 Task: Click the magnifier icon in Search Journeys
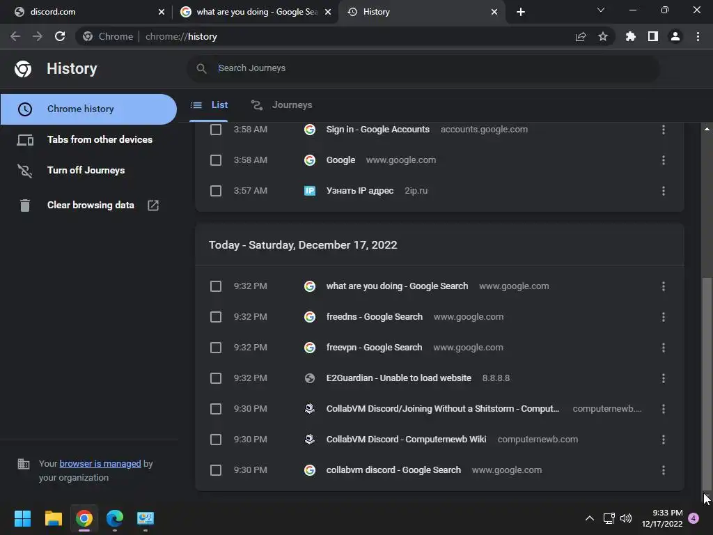(x=201, y=68)
